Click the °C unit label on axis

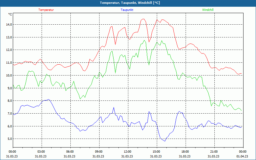coord(10,14)
